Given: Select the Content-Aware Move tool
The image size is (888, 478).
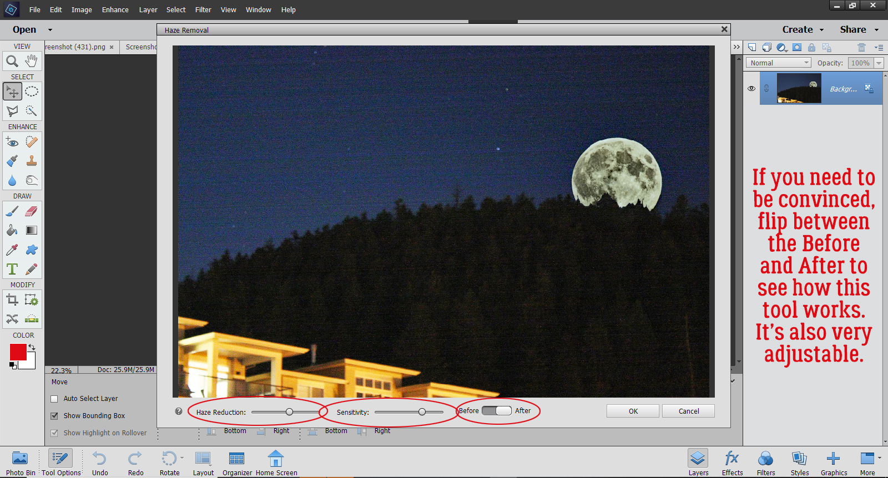Looking at the screenshot, I should click(12, 319).
